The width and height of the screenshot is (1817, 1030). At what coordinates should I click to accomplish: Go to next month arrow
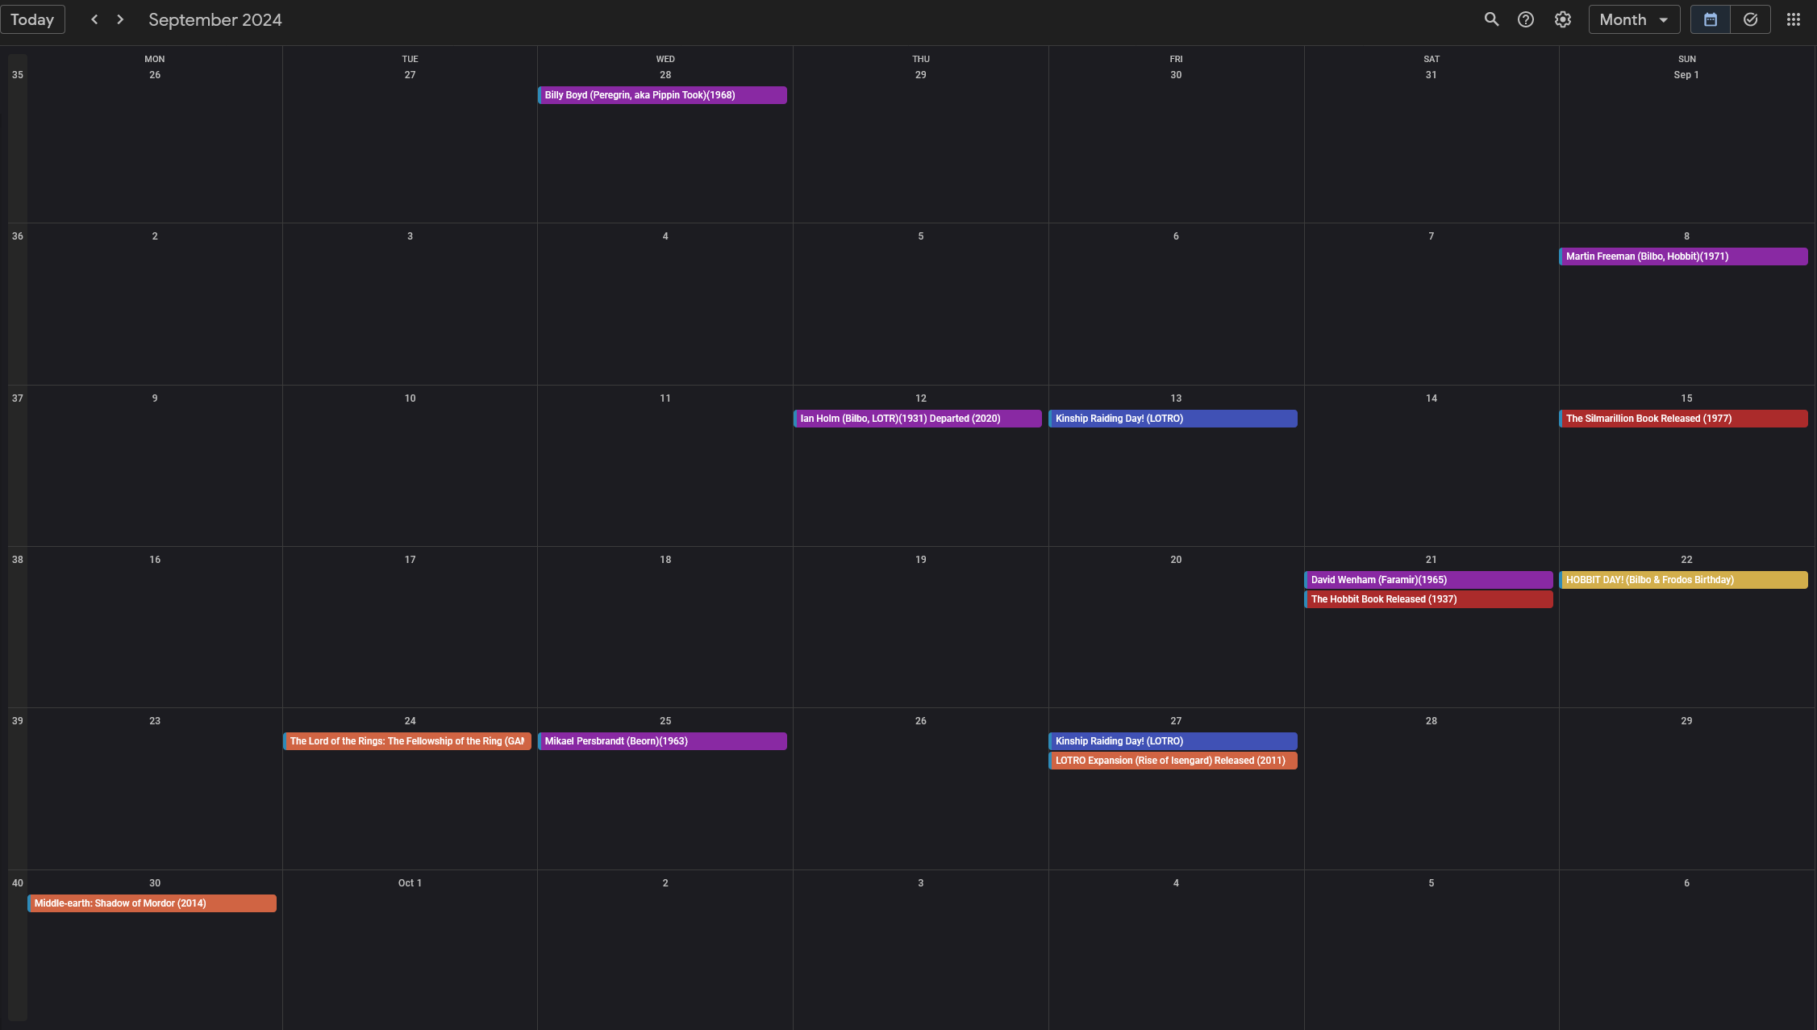[120, 19]
